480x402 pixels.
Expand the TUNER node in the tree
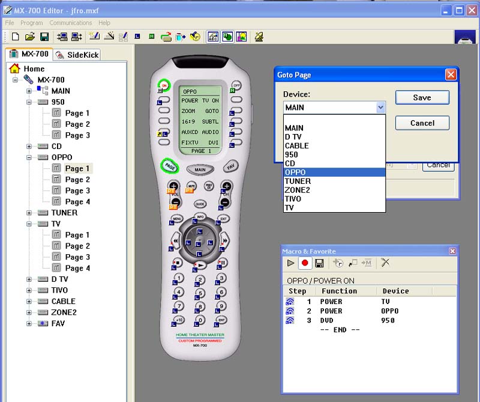coord(29,213)
